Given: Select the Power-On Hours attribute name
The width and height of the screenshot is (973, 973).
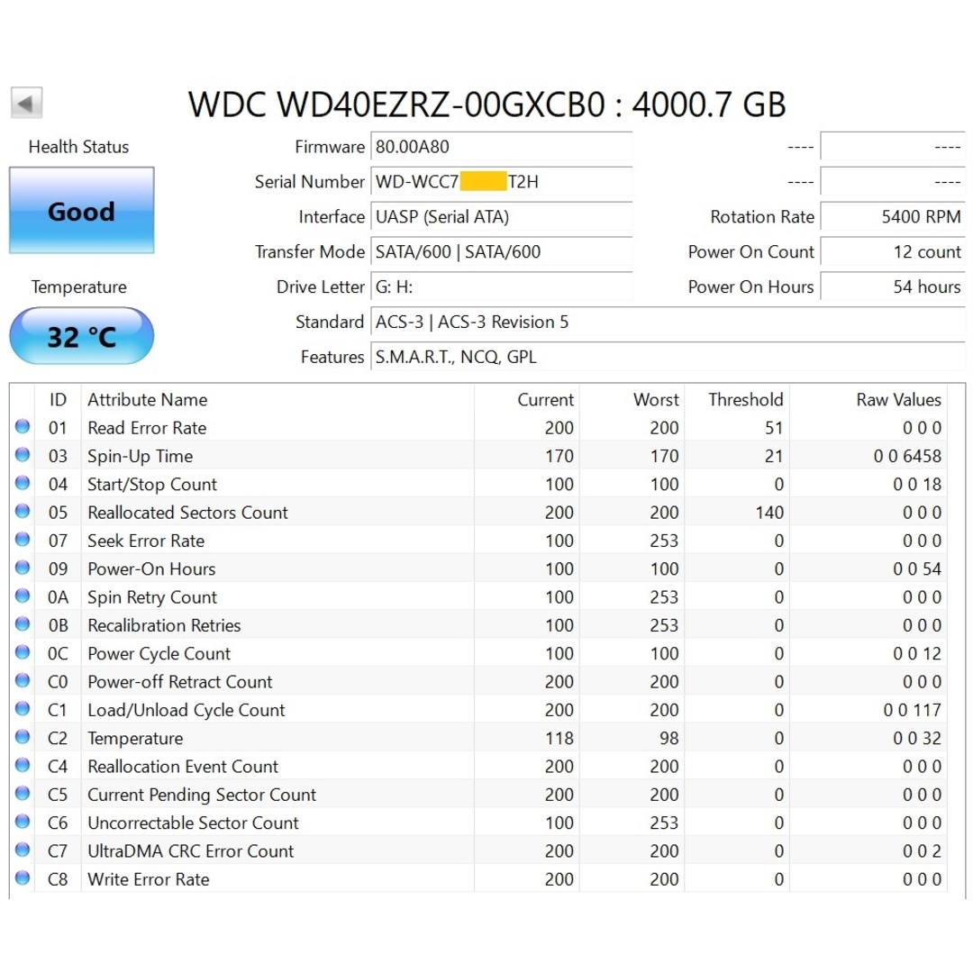Looking at the screenshot, I should pyautogui.click(x=152, y=569).
